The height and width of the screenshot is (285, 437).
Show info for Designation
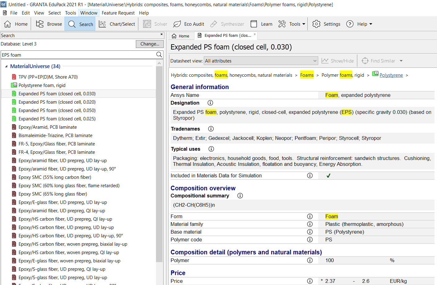coord(210,103)
